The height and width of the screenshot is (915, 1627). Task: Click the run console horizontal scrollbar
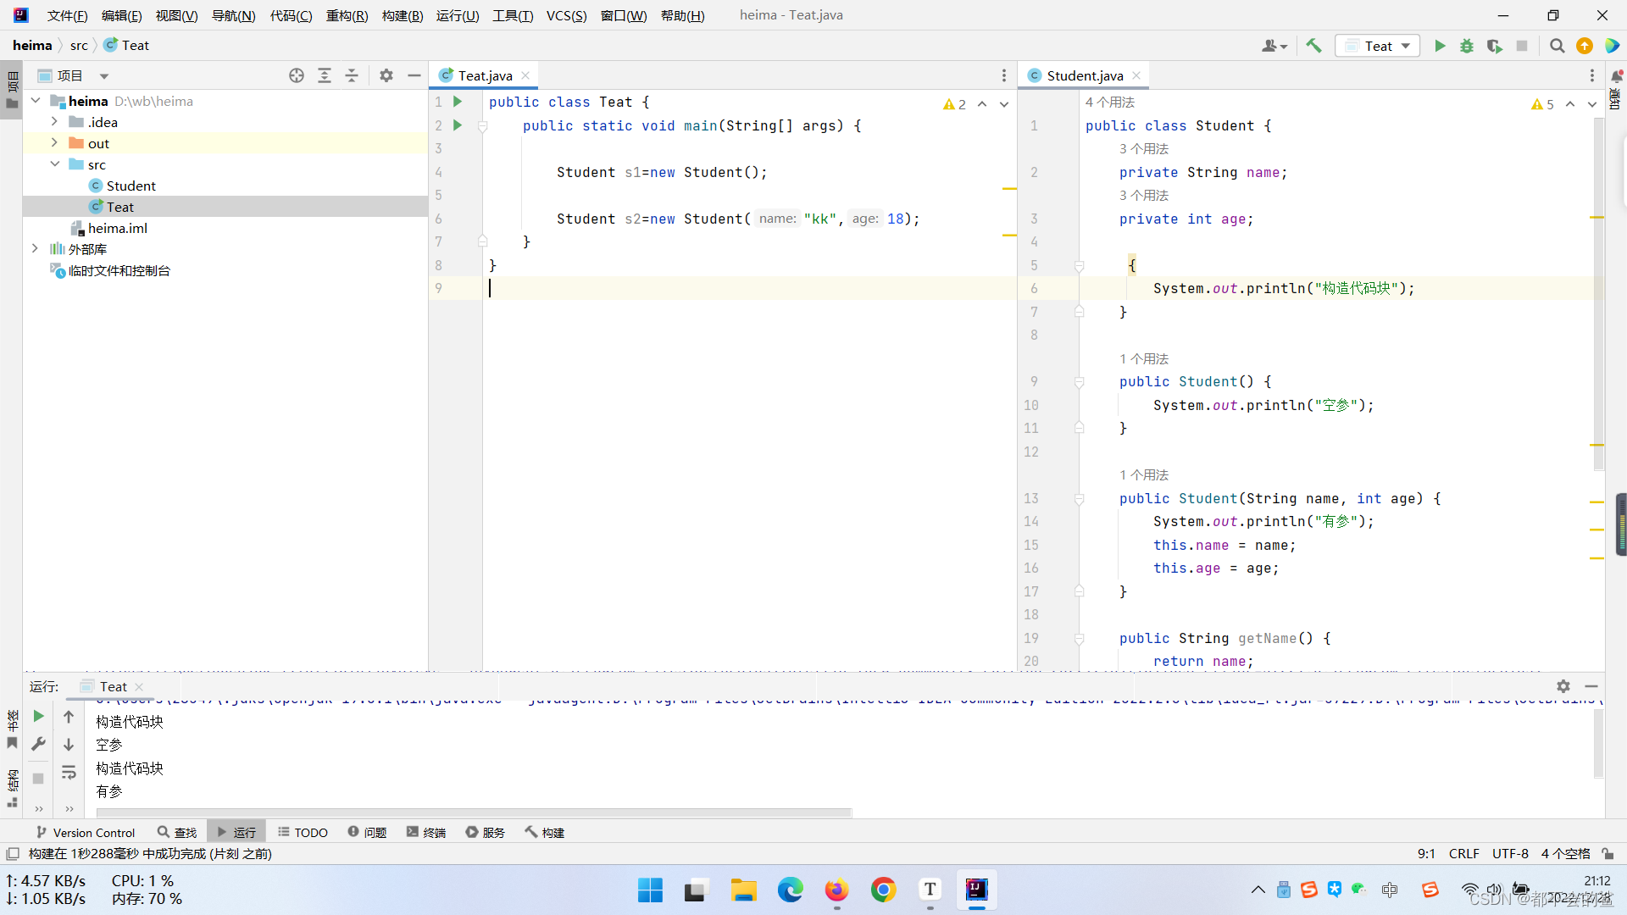click(x=473, y=812)
